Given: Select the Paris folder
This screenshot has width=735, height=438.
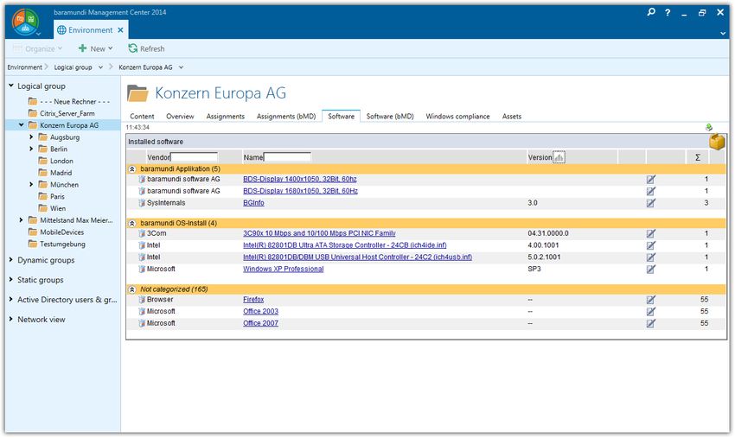Looking at the screenshot, I should point(52,196).
